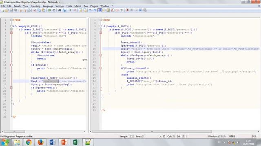Open Excel from the taskbar
Screen dimensions: 261x146
click(76, 142)
